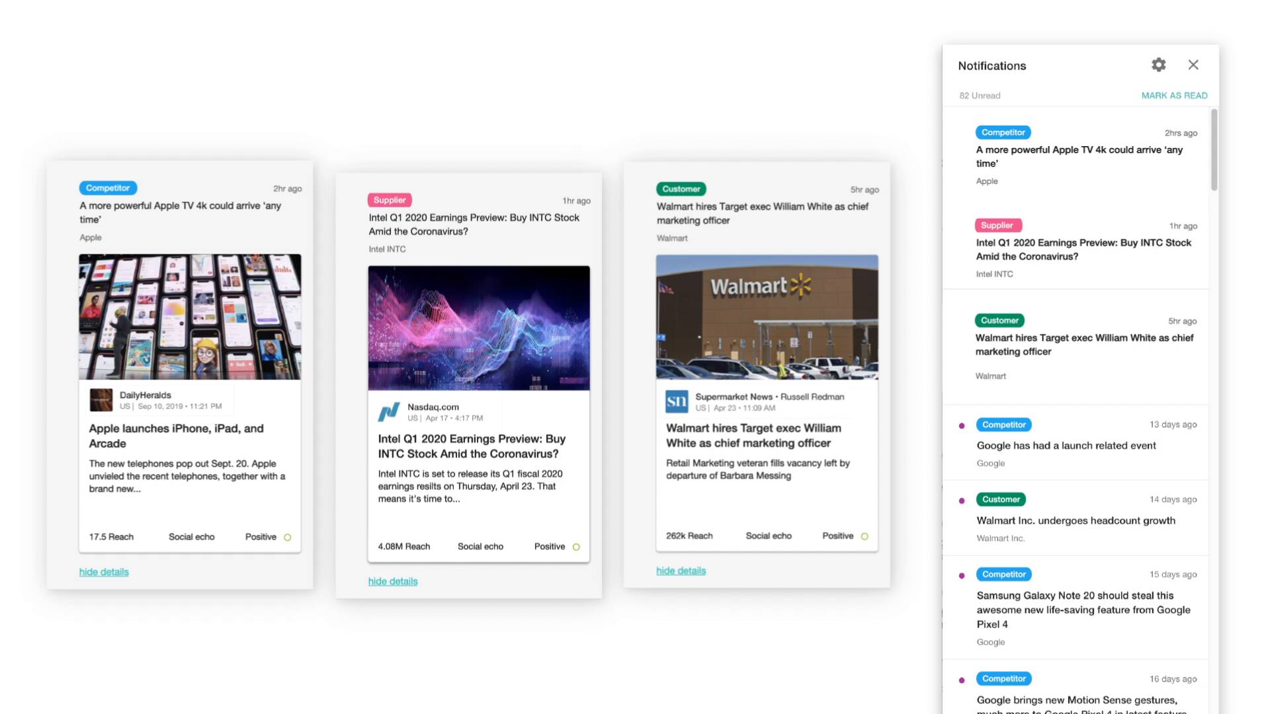This screenshot has width=1270, height=714.
Task: Open Samsung Galaxy Note 20 notification
Action: (x=1083, y=610)
